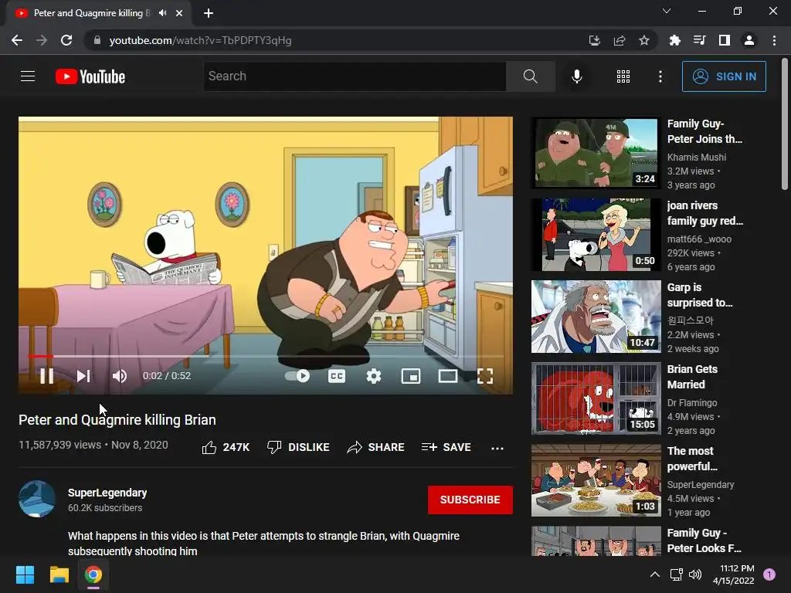Open Chrome profile icon

click(x=749, y=40)
